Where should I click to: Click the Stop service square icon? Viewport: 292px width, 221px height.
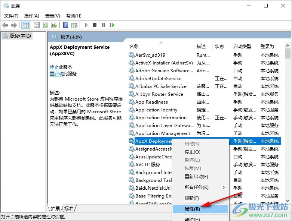click(95, 25)
